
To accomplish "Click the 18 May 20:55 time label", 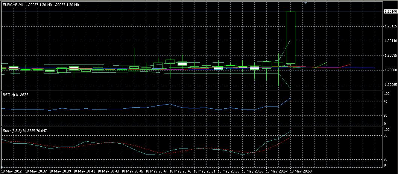I will click(253, 171).
